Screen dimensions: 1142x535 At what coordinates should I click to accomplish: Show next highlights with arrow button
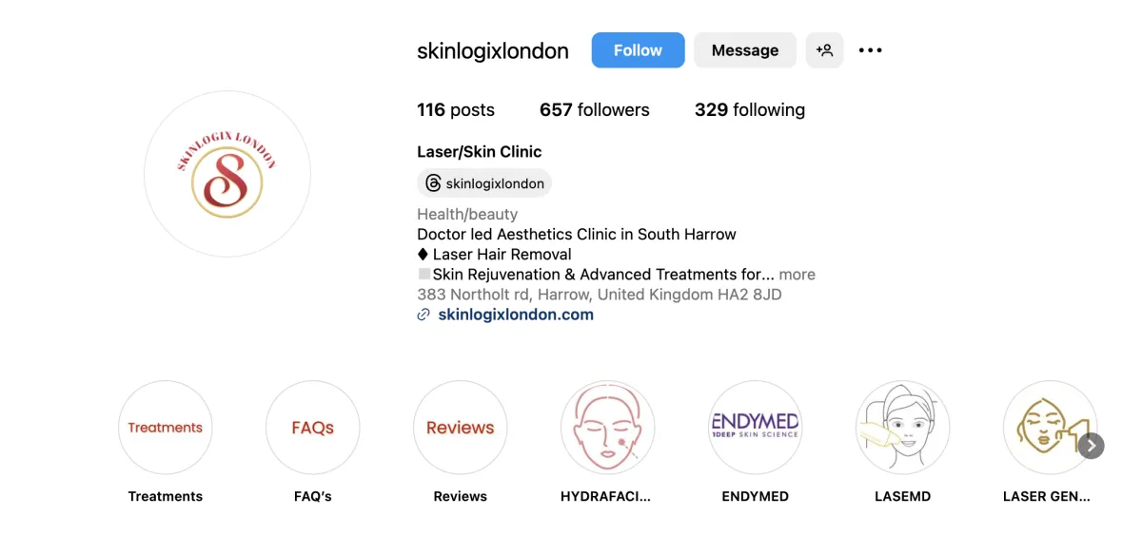[x=1092, y=446]
